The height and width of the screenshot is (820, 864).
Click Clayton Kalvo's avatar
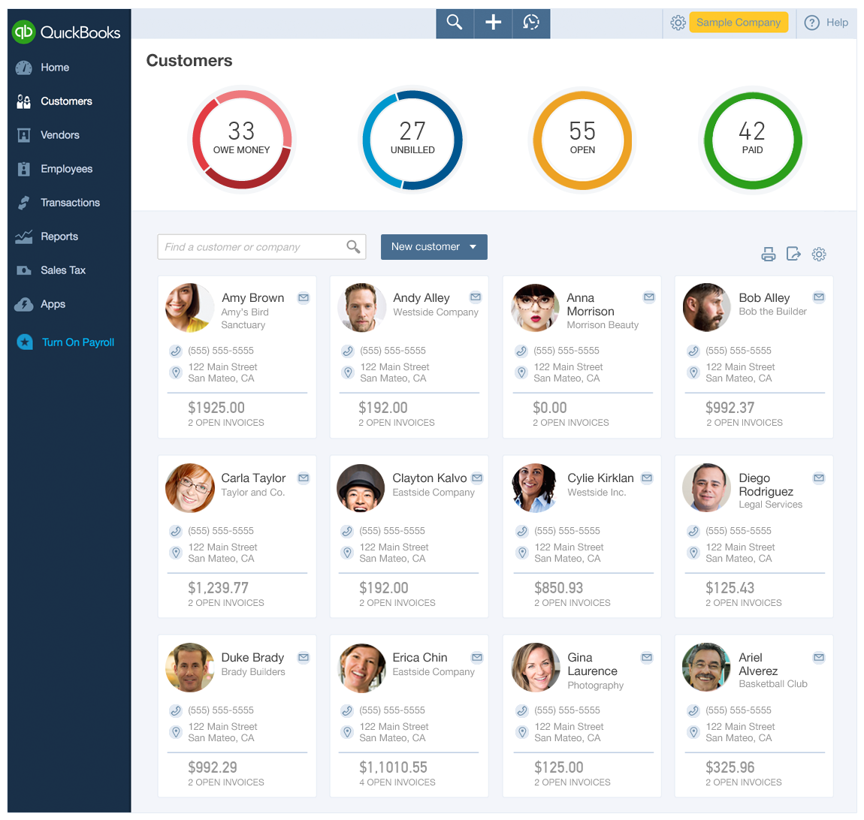[x=361, y=488]
